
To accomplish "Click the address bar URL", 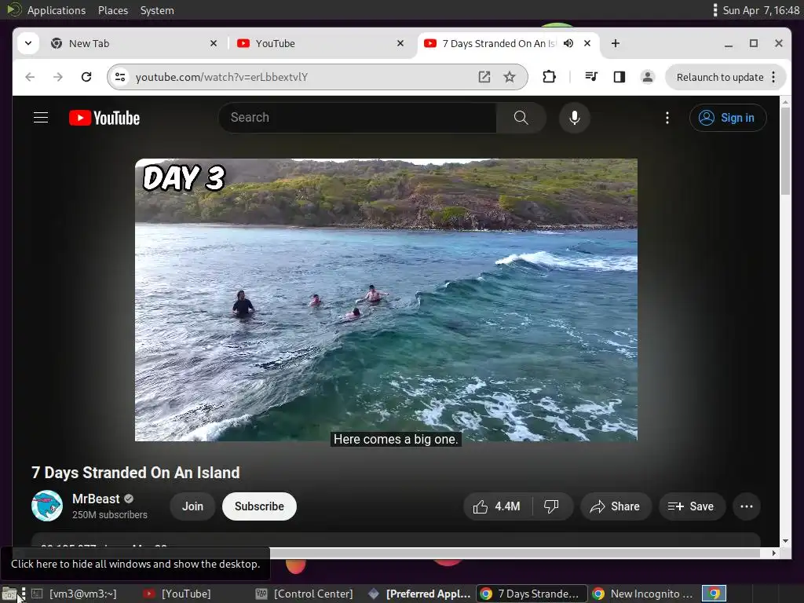I will (x=221, y=77).
